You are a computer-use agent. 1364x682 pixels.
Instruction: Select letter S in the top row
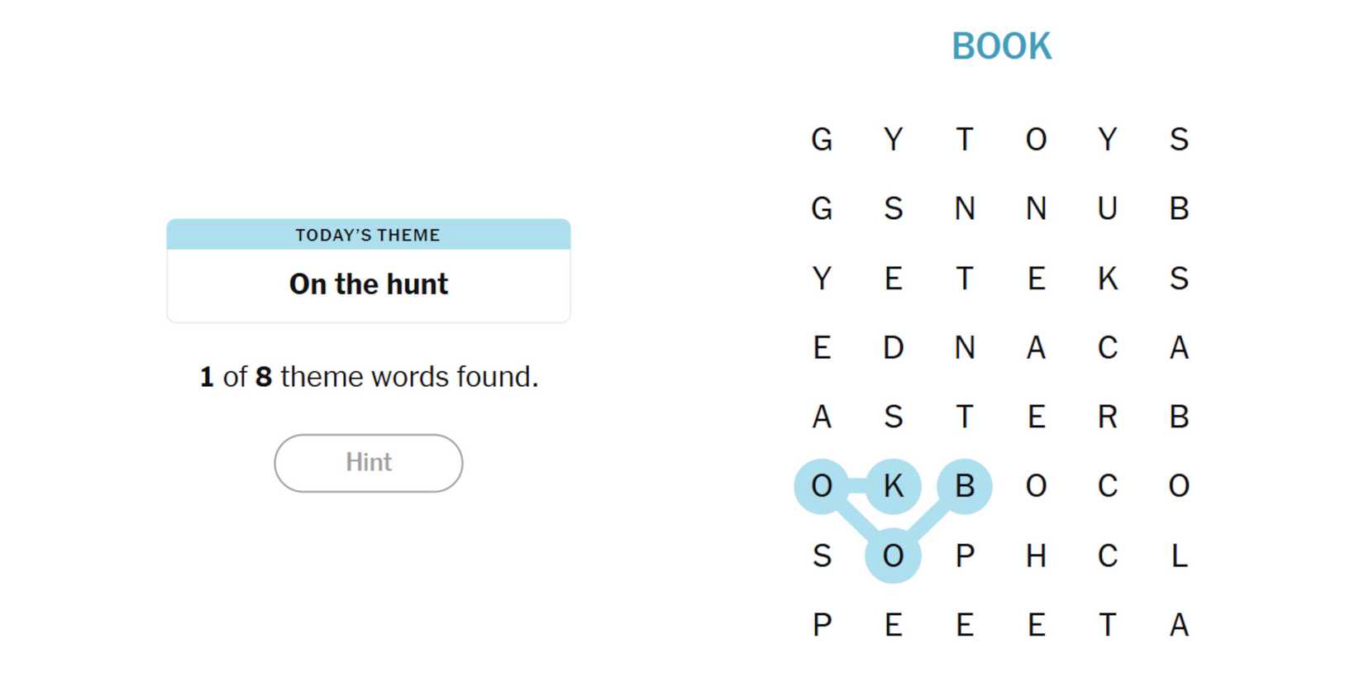coord(1179,139)
